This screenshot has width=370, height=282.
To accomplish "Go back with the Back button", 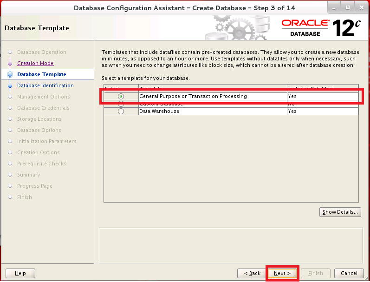I will [x=252, y=273].
